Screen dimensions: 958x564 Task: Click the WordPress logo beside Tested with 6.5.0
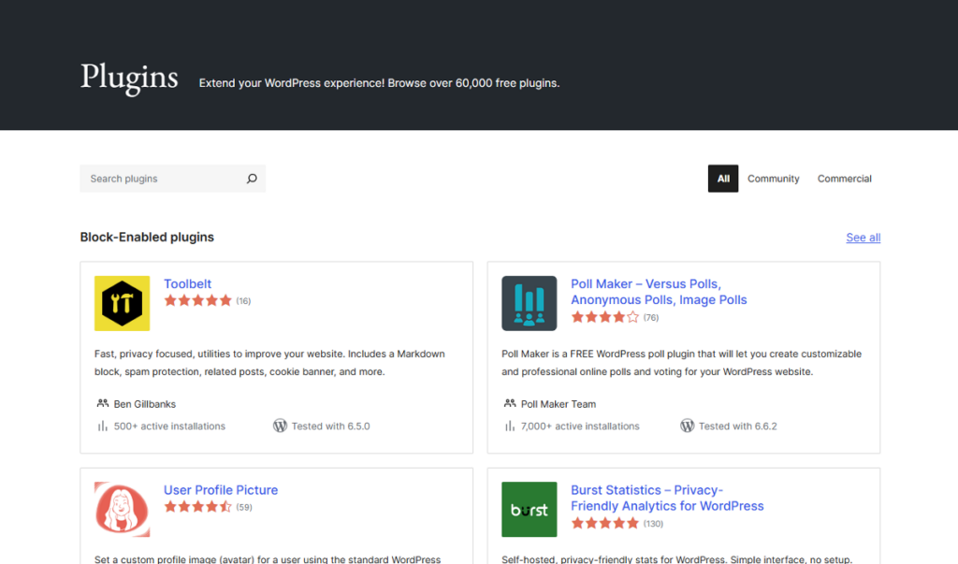280,426
